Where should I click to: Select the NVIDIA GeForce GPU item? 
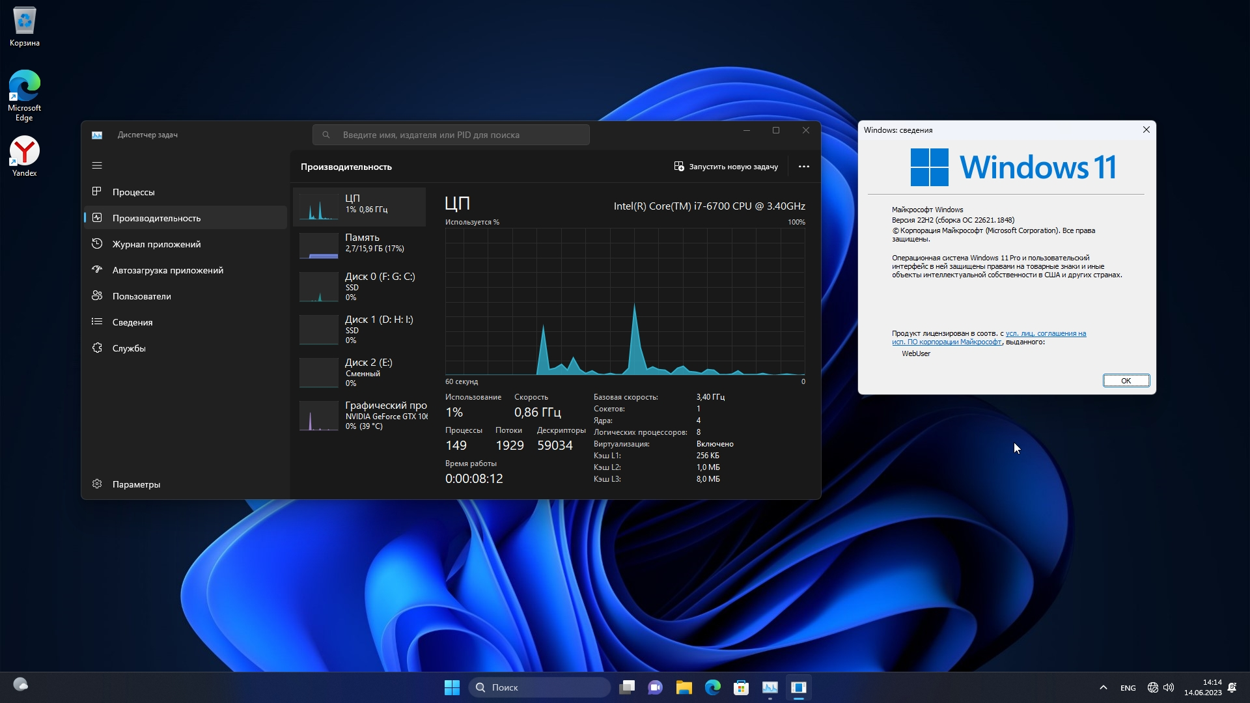[361, 415]
